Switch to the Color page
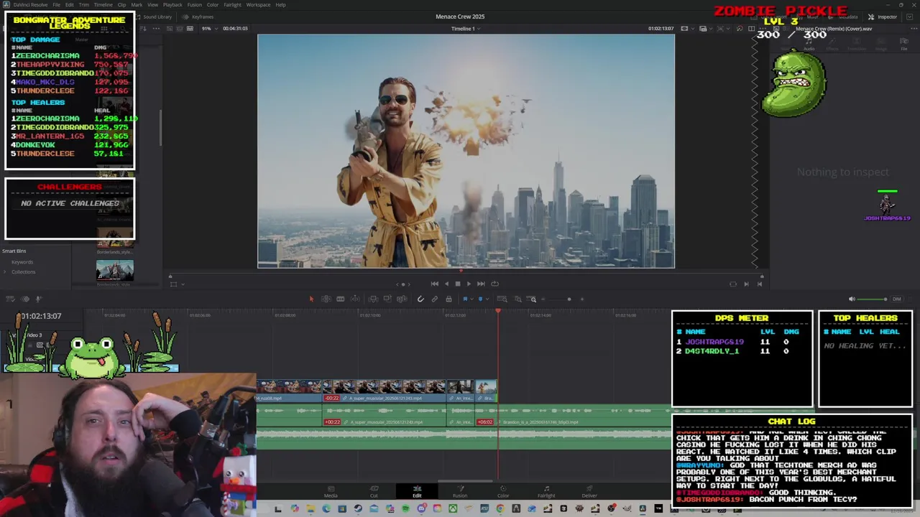 coord(503,491)
